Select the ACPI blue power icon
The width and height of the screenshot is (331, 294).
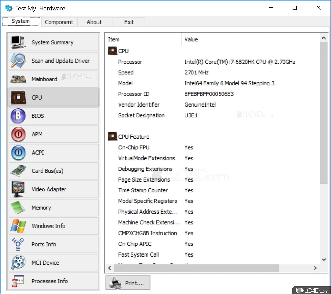pyautogui.click(x=18, y=153)
